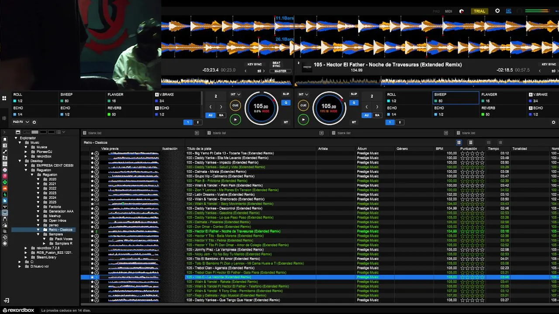Screen dimensions: 559x314
Task: Open the browser layout dropdown arrow above tree
Action: click(x=64, y=132)
